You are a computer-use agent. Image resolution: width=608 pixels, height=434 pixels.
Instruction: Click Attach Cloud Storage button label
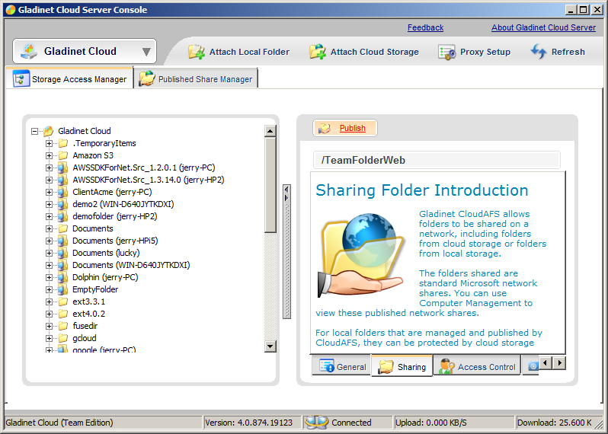[375, 52]
